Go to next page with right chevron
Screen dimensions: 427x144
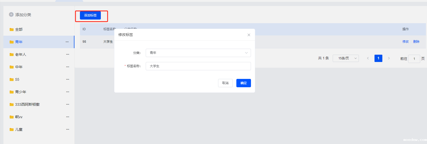[389, 58]
